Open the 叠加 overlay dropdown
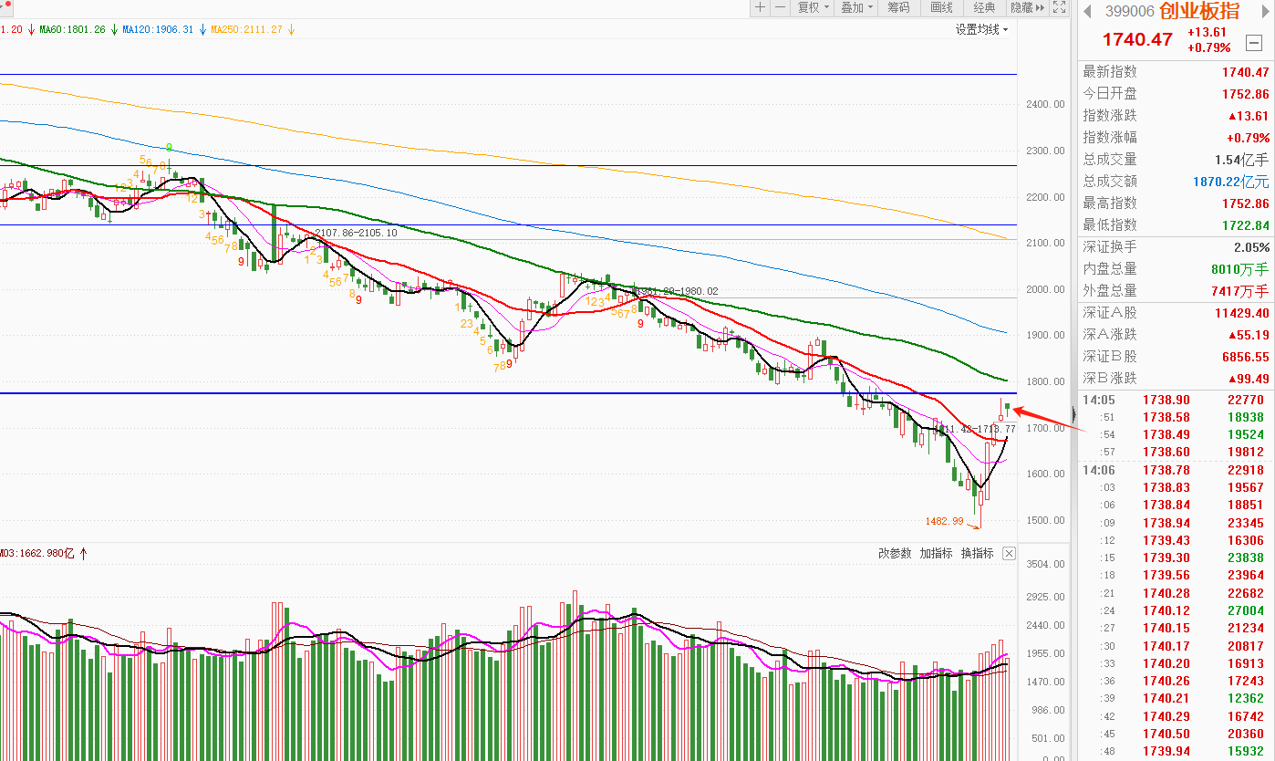The height and width of the screenshot is (761, 1275). pyautogui.click(x=856, y=8)
